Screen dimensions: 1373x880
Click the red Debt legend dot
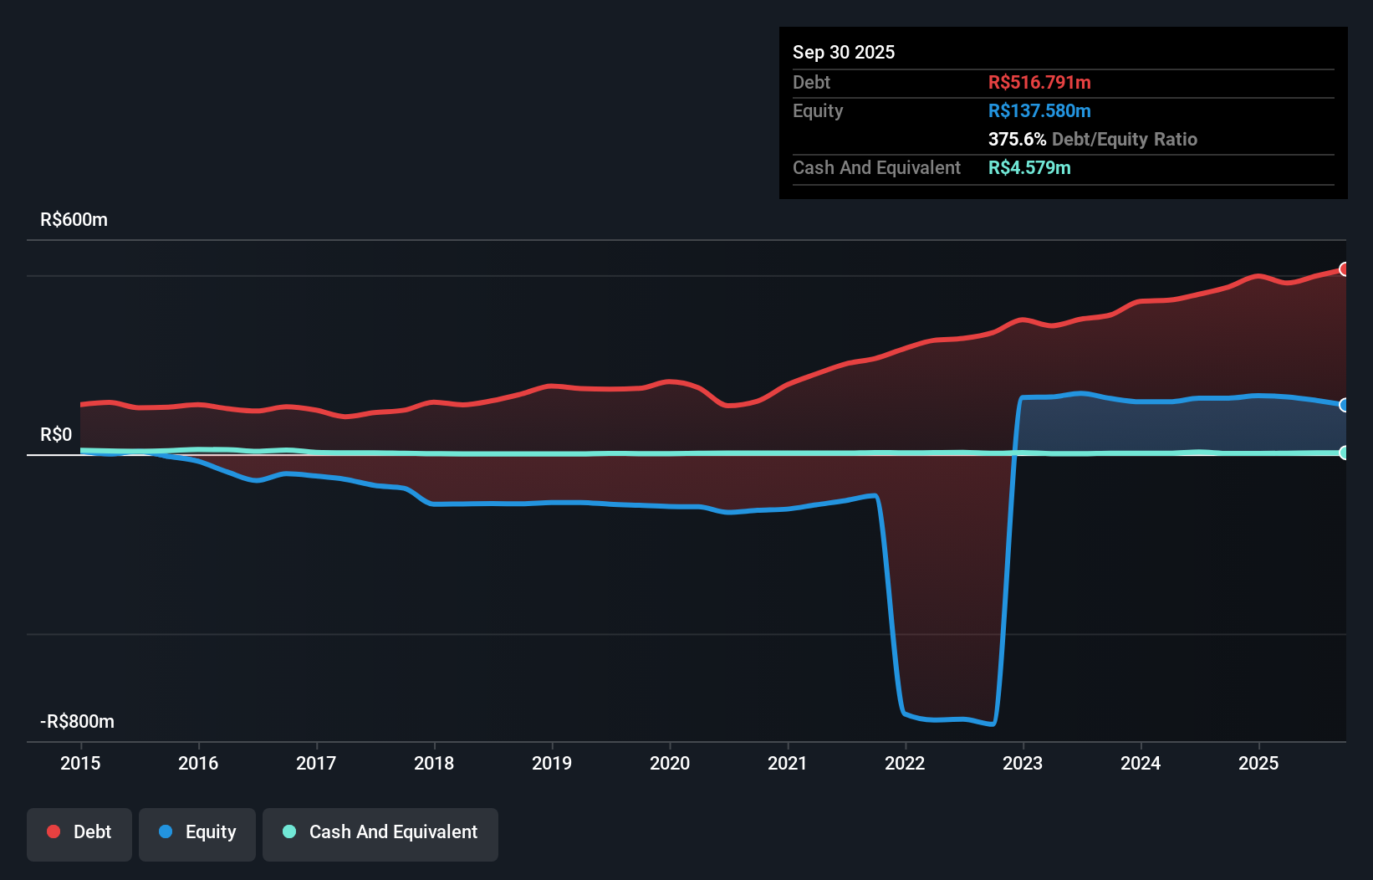[53, 831]
